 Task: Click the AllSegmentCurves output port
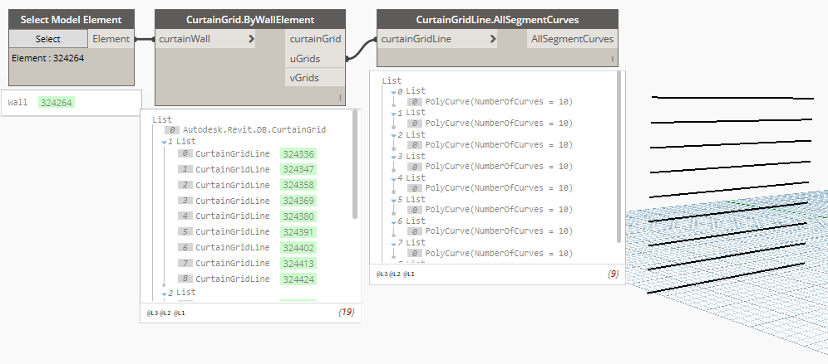click(x=573, y=39)
